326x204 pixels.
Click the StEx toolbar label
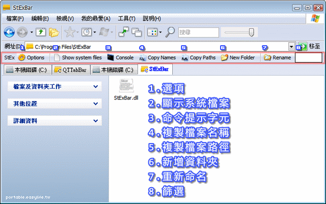click(9, 58)
